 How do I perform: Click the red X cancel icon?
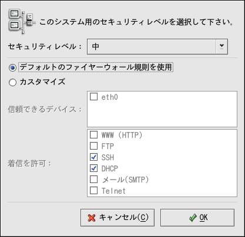(92, 218)
